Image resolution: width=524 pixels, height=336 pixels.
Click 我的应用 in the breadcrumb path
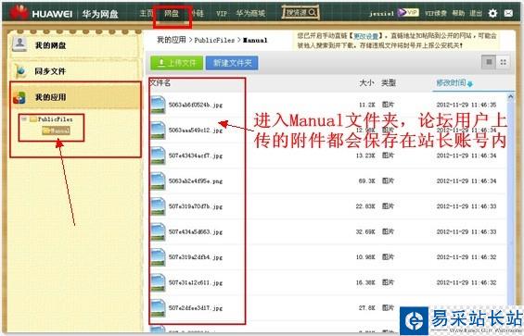(x=172, y=40)
